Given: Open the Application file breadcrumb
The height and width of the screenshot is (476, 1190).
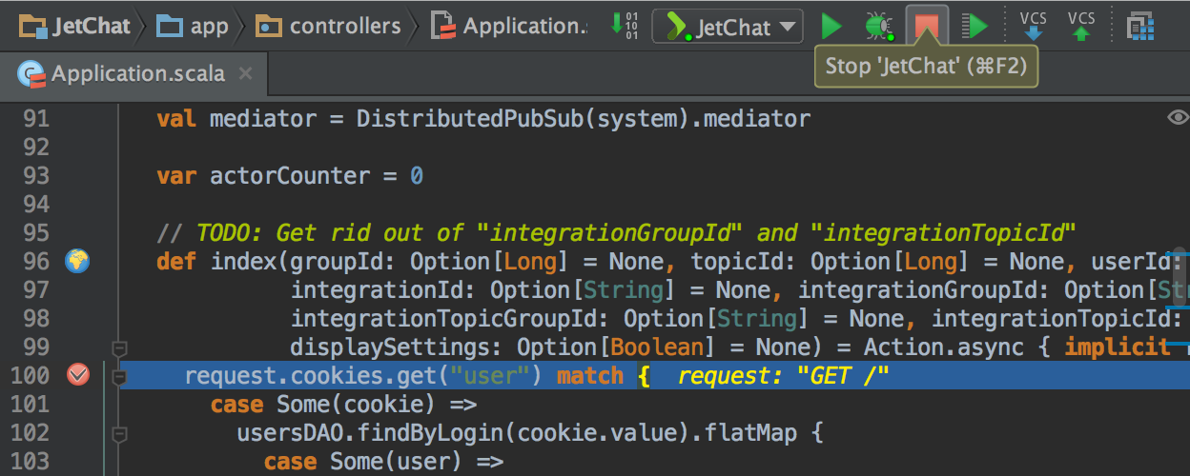Looking at the screenshot, I should [x=510, y=26].
